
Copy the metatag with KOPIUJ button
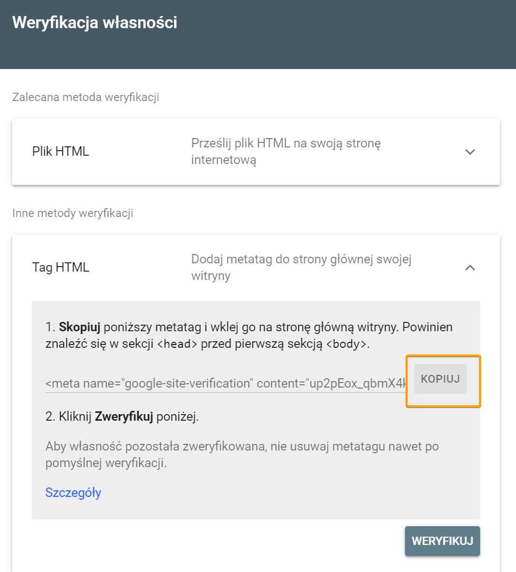click(x=440, y=379)
